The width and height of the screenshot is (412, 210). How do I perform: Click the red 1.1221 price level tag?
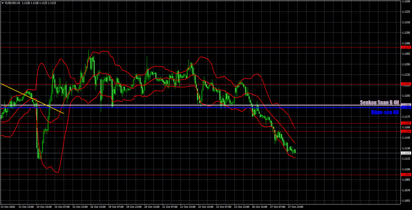coord(407,84)
